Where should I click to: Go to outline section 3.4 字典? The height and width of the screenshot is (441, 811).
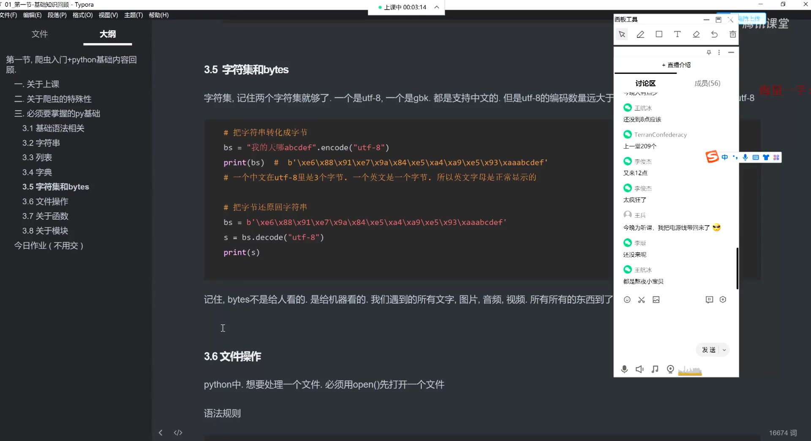(x=37, y=172)
